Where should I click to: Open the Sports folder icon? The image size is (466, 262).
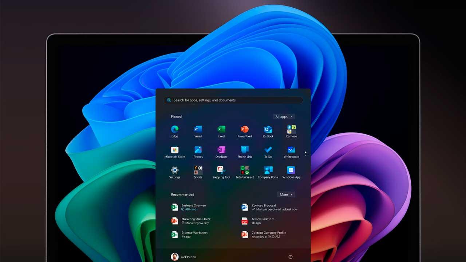[198, 170]
